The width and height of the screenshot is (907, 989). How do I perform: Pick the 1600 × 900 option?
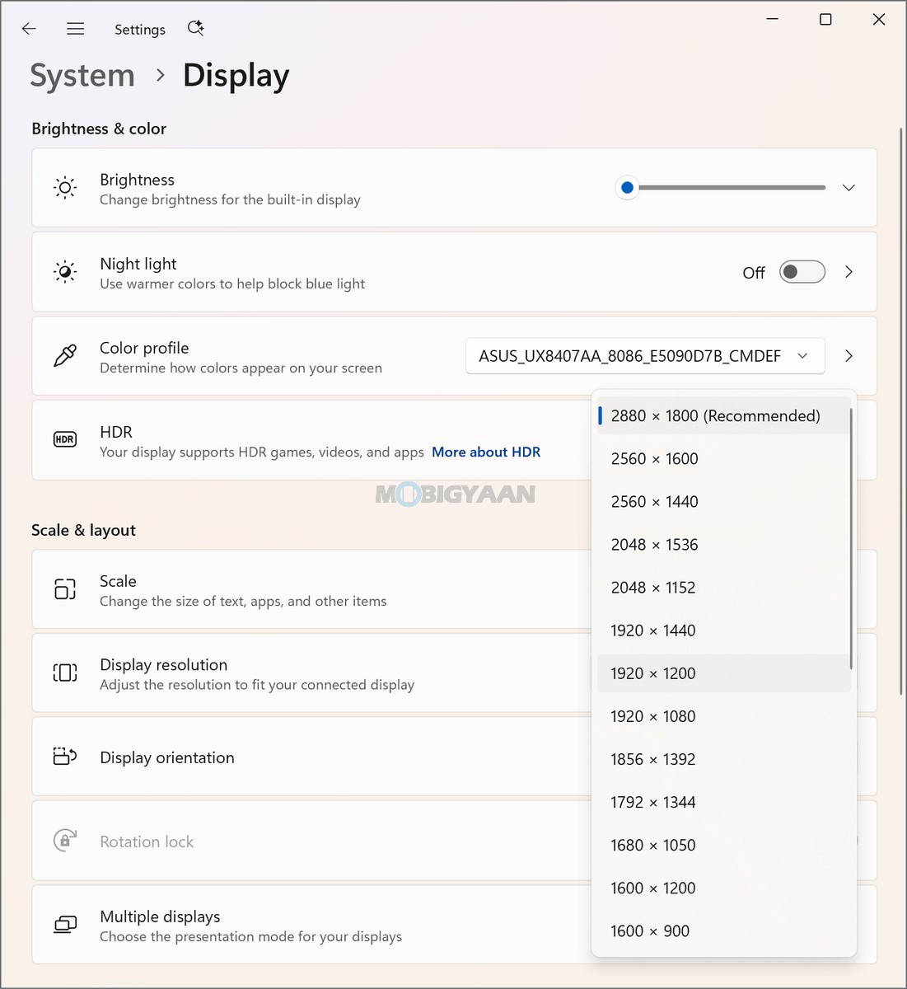coord(724,930)
